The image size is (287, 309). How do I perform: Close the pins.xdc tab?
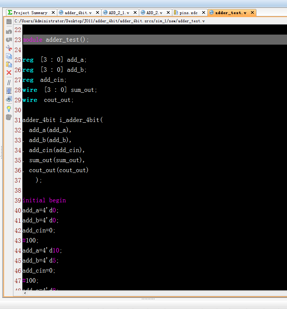(x=204, y=13)
